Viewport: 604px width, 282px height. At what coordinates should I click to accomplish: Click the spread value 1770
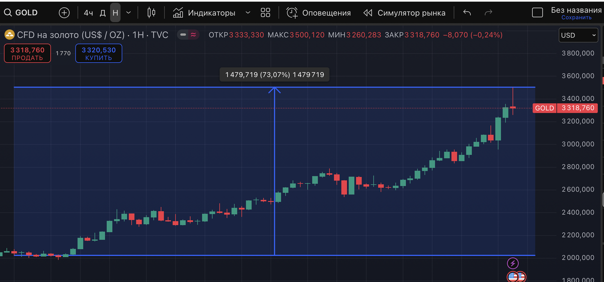pyautogui.click(x=63, y=53)
